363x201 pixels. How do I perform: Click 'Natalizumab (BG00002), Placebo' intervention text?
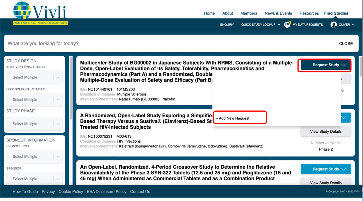pyautogui.click(x=147, y=99)
